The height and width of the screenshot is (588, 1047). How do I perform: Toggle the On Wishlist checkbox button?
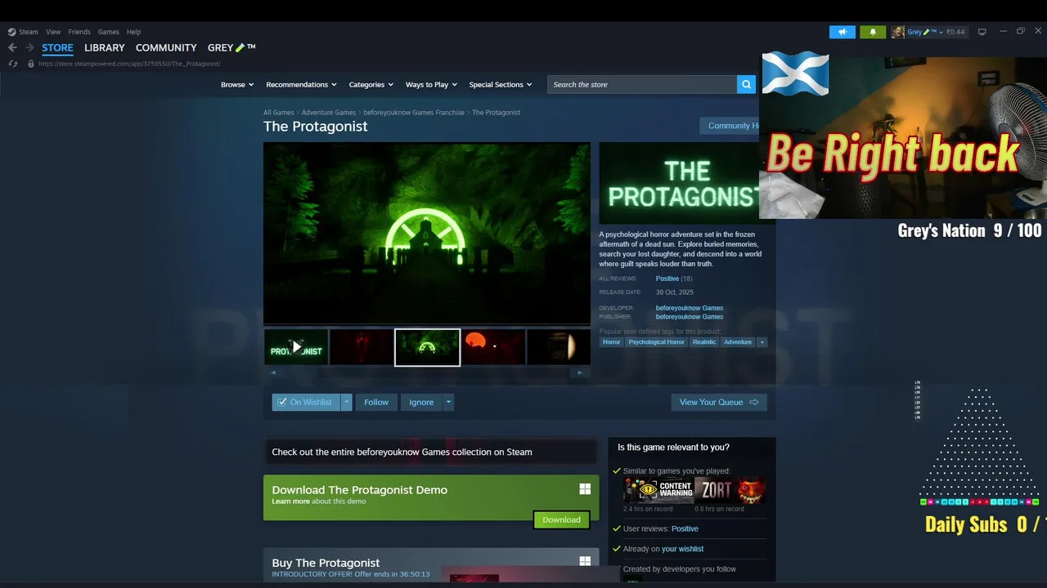(306, 402)
